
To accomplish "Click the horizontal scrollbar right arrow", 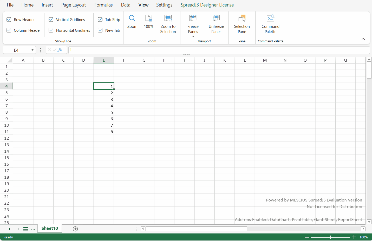I will (363, 229).
